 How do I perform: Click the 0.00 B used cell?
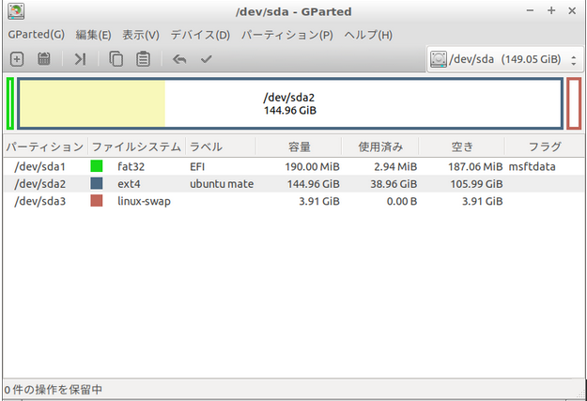tap(402, 201)
